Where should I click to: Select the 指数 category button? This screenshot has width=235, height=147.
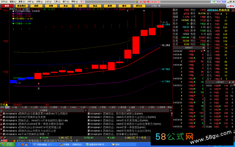click(x=51, y=6)
